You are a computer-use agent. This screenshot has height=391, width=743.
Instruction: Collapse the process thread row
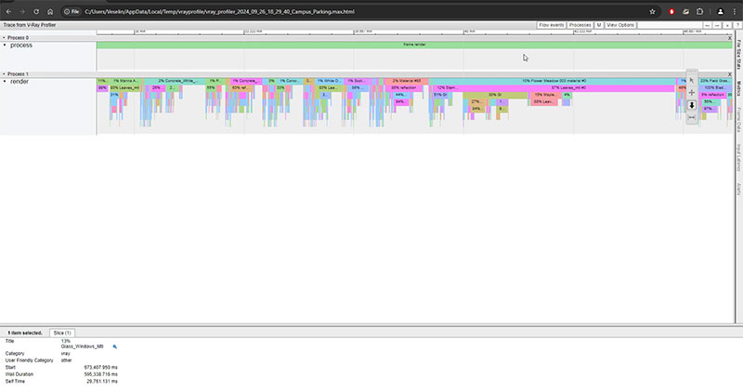click(x=5, y=45)
